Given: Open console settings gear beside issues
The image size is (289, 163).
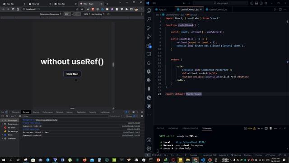Looking at the screenshot, I should pyautogui.click(x=142, y=116).
